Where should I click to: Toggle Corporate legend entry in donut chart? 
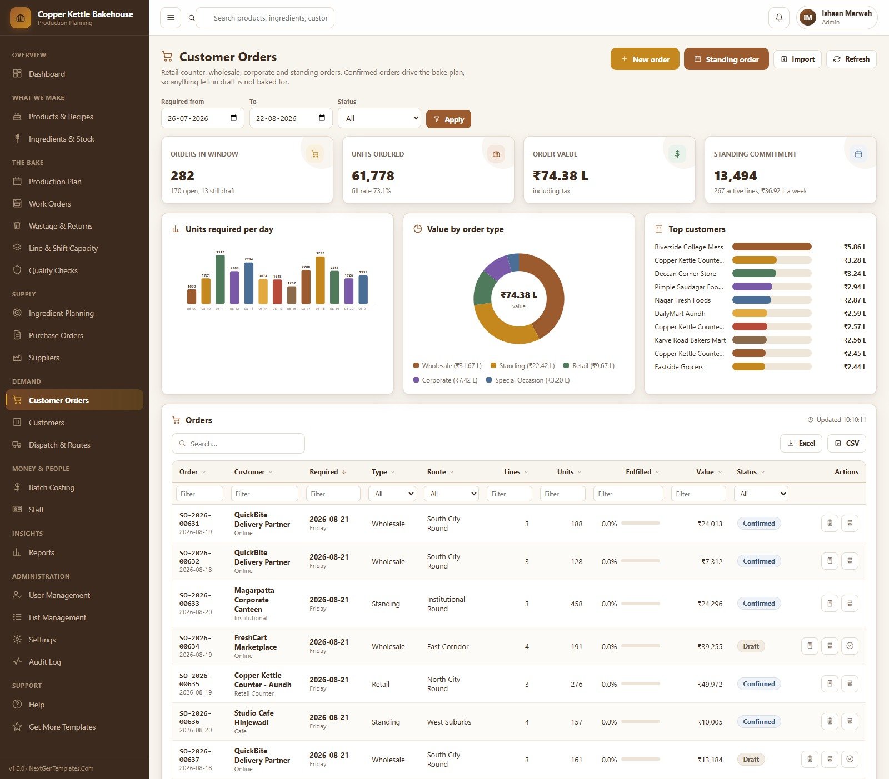tap(445, 380)
